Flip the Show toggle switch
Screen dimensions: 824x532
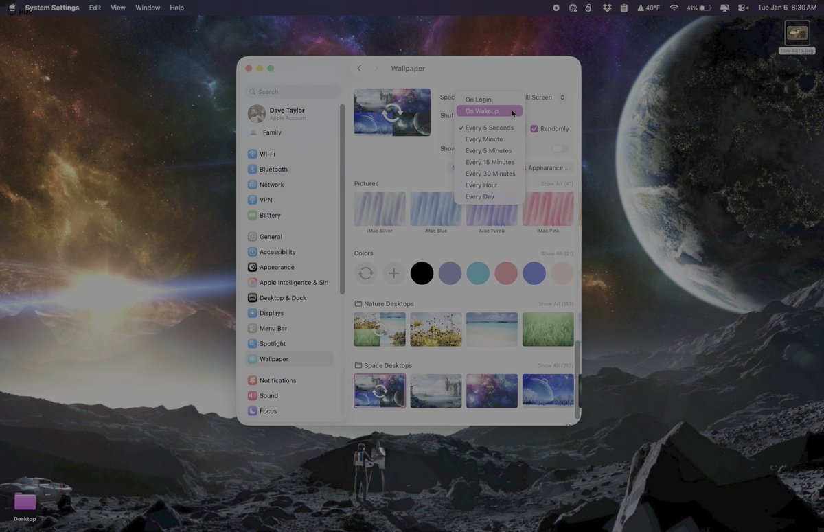[560, 148]
